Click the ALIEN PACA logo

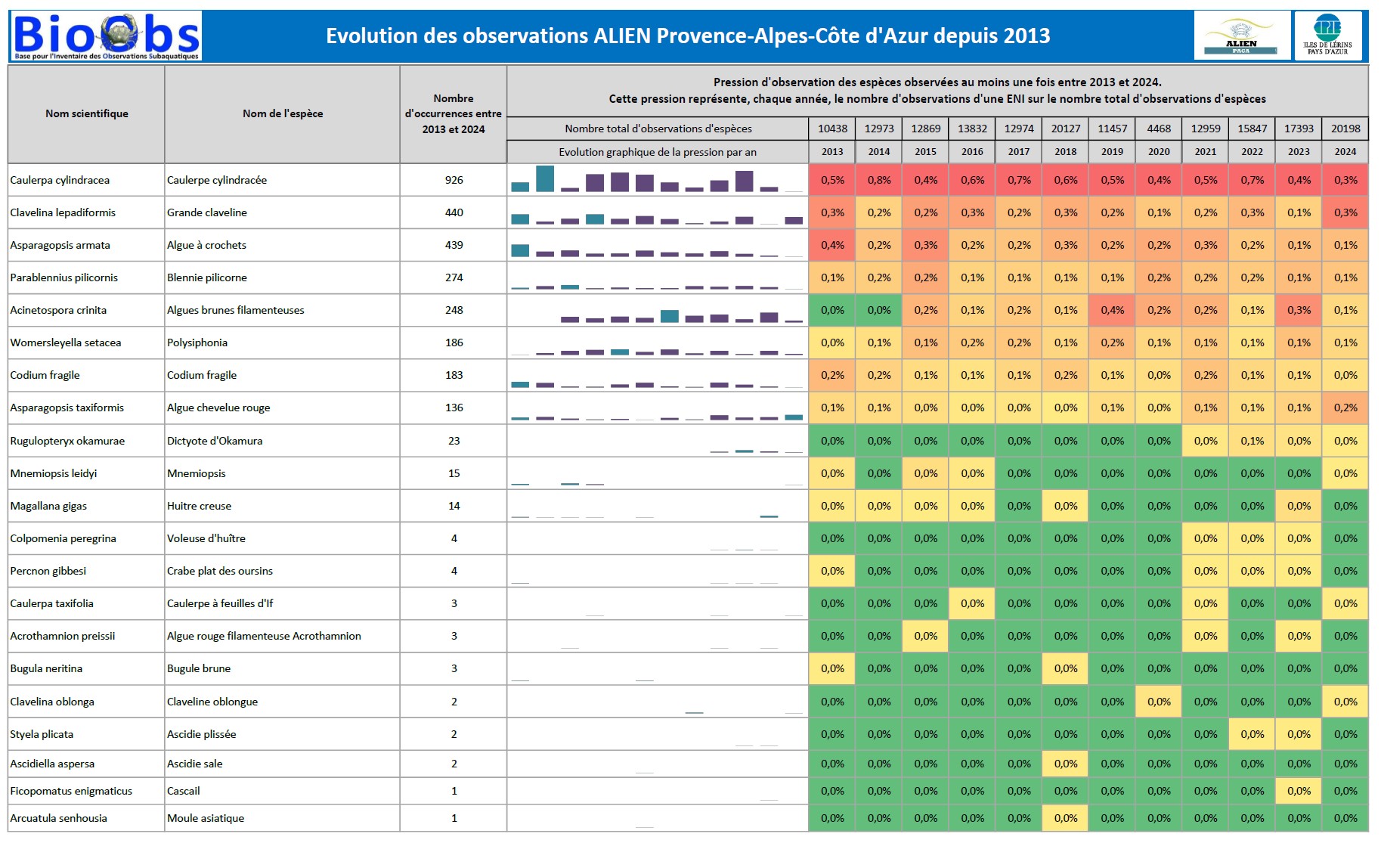point(1241,36)
